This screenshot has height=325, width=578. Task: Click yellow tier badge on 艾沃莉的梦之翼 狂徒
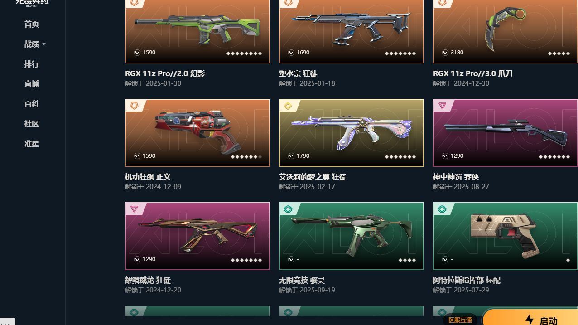(288, 106)
